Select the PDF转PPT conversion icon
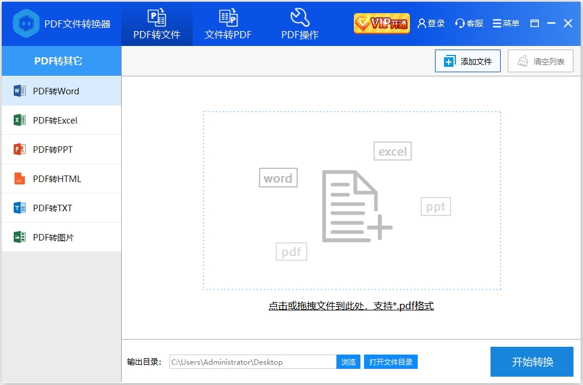Image resolution: width=583 pixels, height=385 pixels. tap(18, 149)
